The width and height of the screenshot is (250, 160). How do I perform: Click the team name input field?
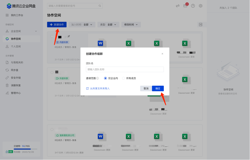click(x=125, y=69)
